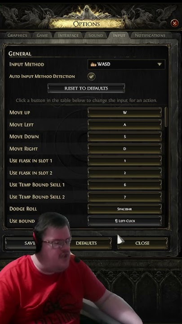The width and height of the screenshot is (182, 324).
Task: Close Options with the red X icon
Action: [174, 23]
